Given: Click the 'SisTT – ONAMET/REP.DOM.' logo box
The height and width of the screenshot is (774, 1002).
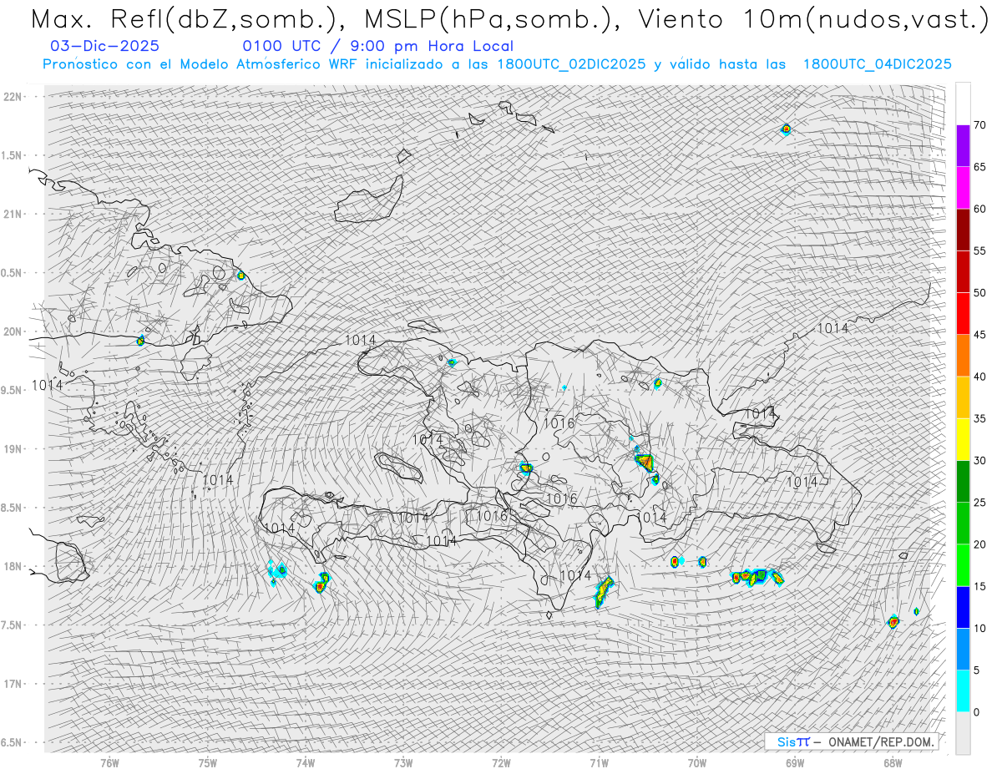Looking at the screenshot, I should click(x=852, y=741).
